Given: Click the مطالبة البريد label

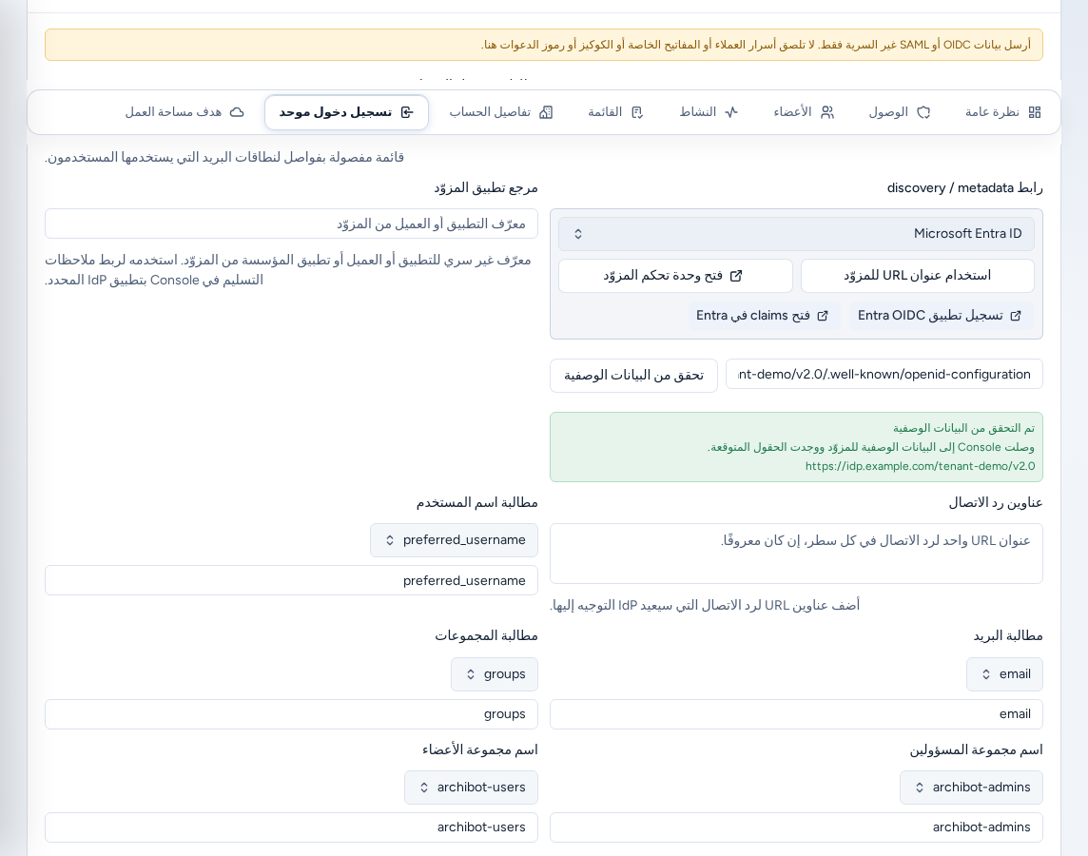Looking at the screenshot, I should tap(1007, 636).
